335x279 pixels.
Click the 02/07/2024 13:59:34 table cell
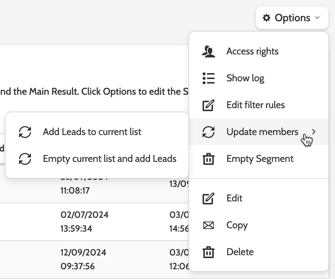(x=85, y=222)
